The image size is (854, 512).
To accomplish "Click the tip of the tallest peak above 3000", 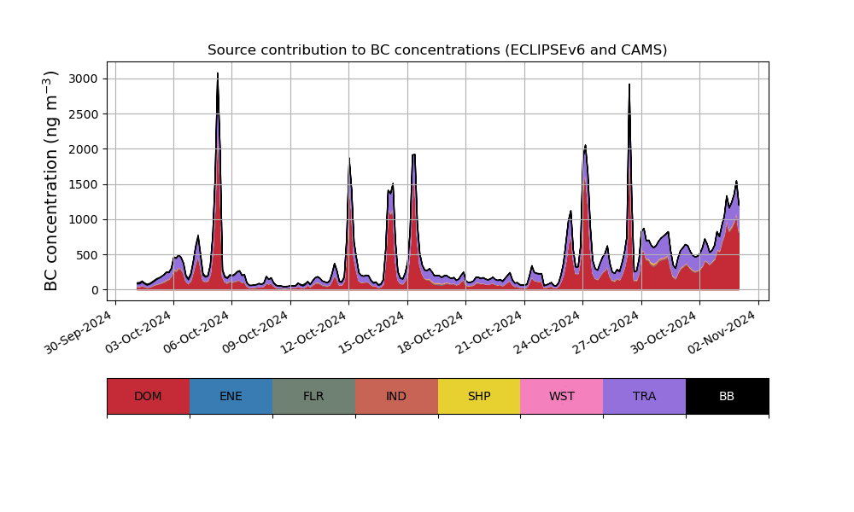I will pyautogui.click(x=218, y=73).
